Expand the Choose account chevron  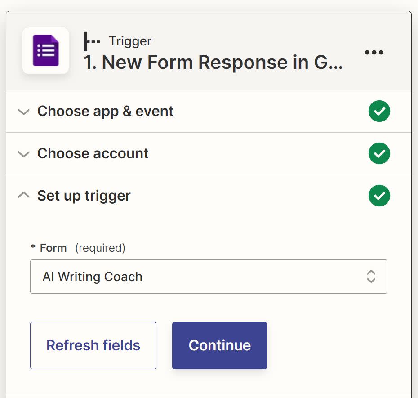coord(24,154)
